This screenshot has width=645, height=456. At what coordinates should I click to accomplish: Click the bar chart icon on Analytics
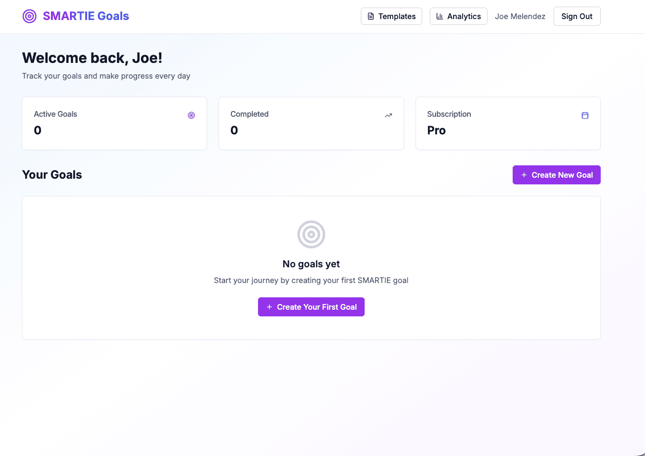(x=440, y=16)
